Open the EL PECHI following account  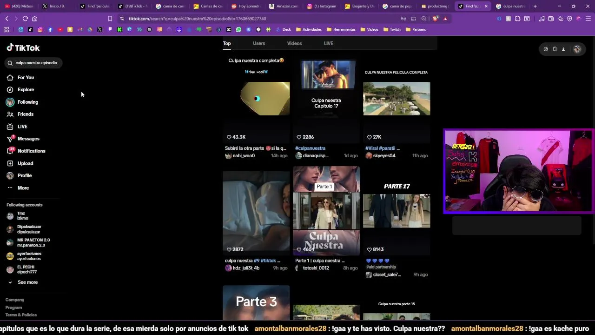[x=21, y=269]
